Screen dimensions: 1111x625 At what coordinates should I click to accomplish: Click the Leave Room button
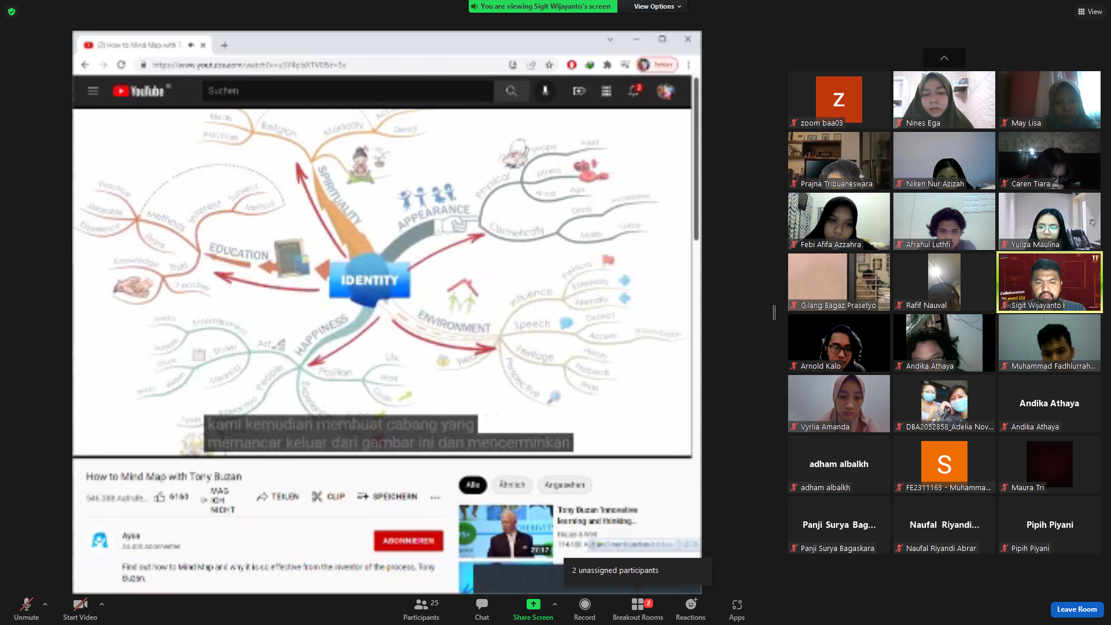pyautogui.click(x=1077, y=609)
